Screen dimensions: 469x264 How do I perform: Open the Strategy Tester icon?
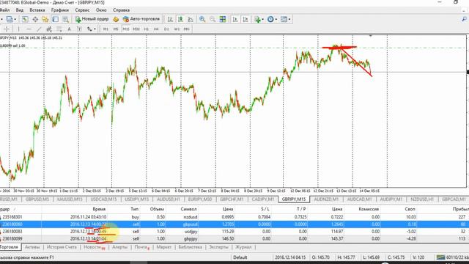pos(65,19)
